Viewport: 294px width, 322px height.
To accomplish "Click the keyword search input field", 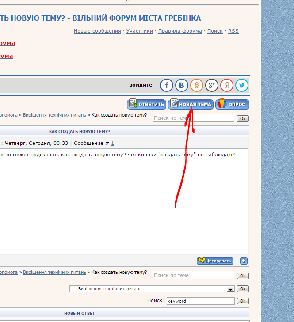I will pos(200,301).
